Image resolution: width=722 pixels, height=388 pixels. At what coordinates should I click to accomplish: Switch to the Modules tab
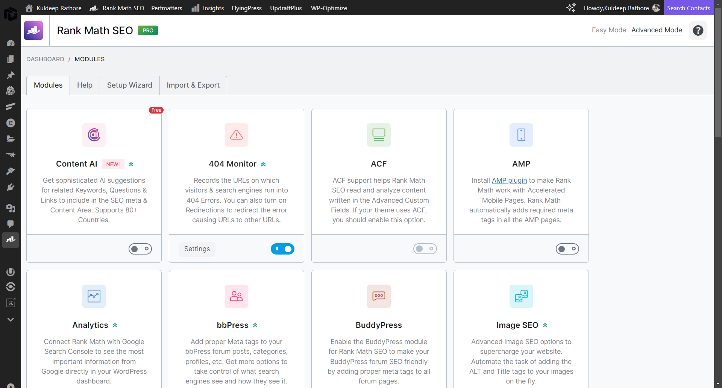[x=48, y=85]
